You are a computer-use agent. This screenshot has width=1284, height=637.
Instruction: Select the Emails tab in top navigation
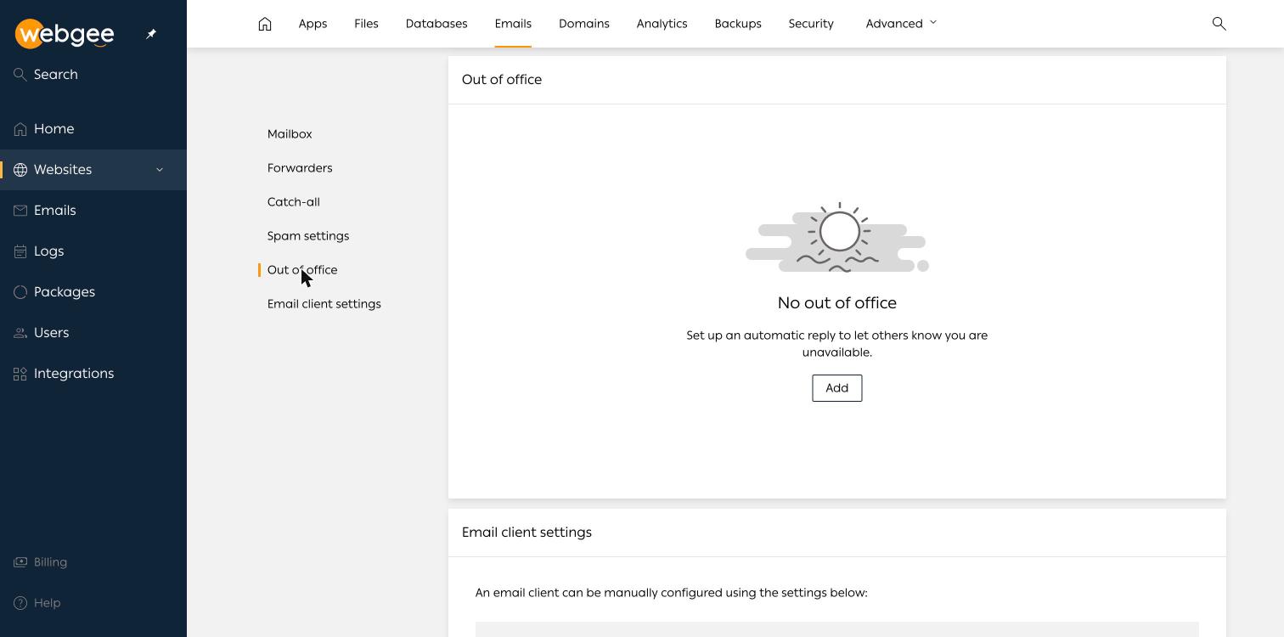[513, 24]
